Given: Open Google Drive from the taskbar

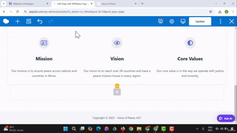Looking at the screenshot, I should click(x=114, y=129).
